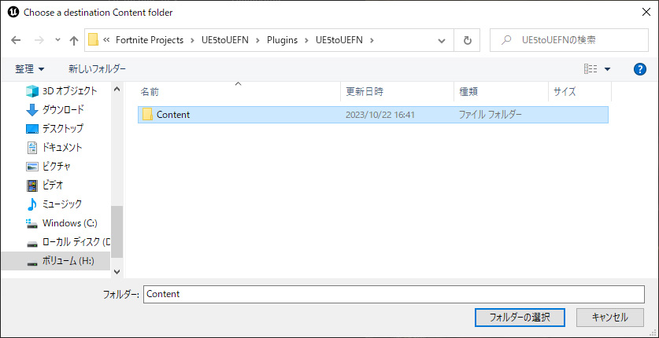Viewport: 659px width, 338px height.
Task: Click the ファイル フォルダー type cell
Action: tap(491, 115)
